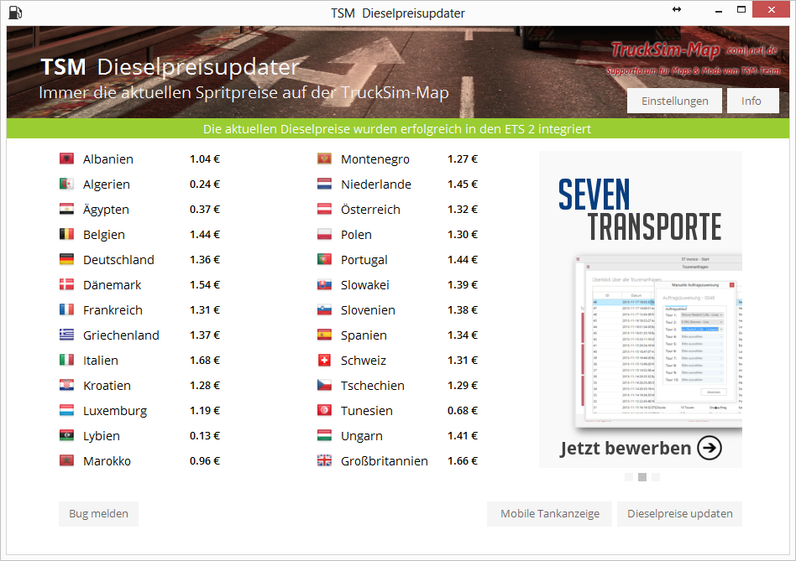Screen dimensions: 796x561
Task: Click the Griechenland flag icon
Action: (x=66, y=335)
